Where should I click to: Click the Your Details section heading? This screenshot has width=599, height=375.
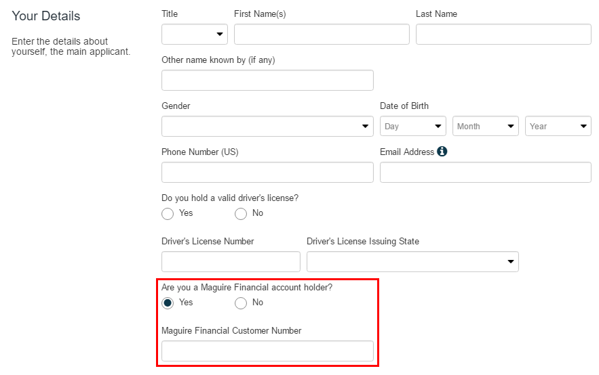tap(46, 16)
